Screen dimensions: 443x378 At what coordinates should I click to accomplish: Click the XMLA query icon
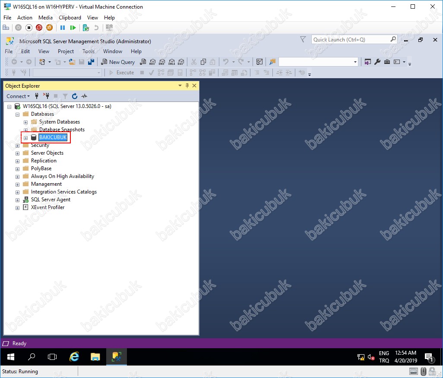(x=171, y=62)
